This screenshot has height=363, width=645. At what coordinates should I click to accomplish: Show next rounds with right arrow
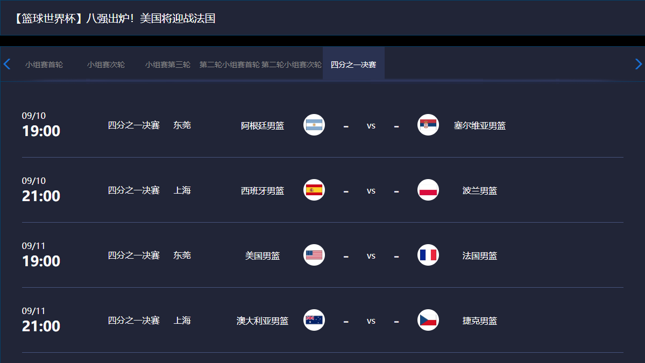[638, 64]
